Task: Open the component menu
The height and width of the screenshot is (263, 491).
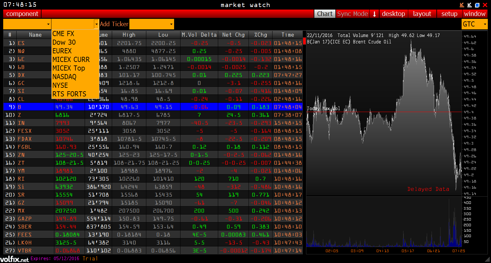Action: coord(22,14)
